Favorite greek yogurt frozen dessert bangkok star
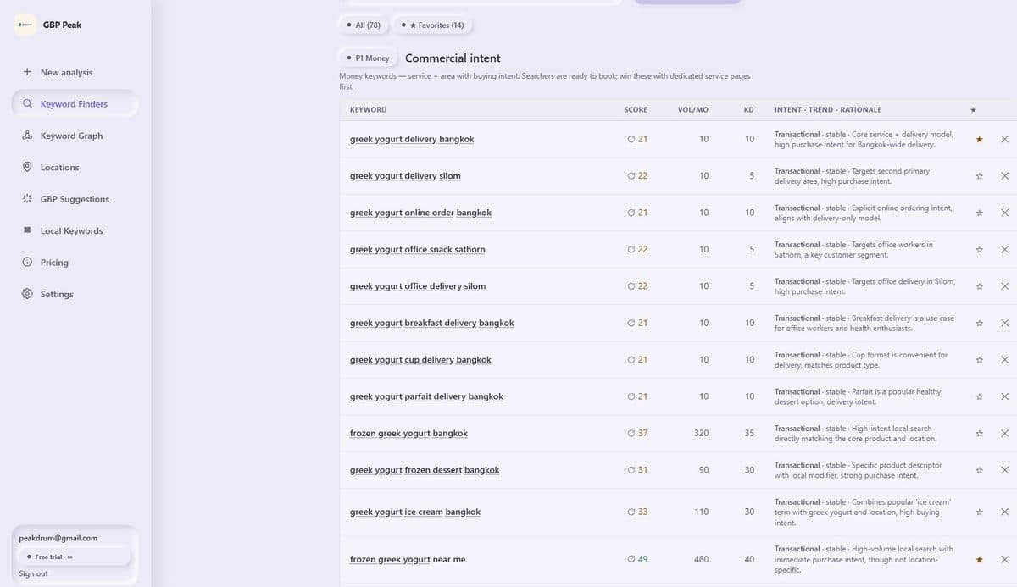Image resolution: width=1017 pixels, height=587 pixels. click(x=979, y=470)
